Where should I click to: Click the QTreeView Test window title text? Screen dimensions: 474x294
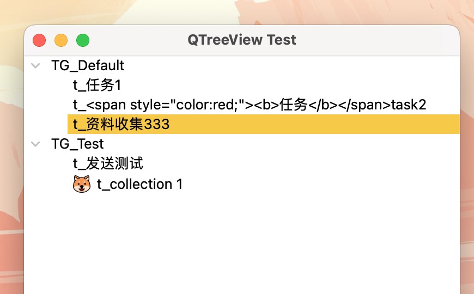tap(242, 40)
